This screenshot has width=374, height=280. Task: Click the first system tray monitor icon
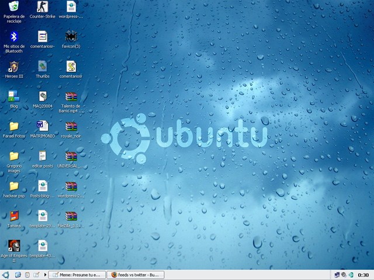(x=337, y=275)
